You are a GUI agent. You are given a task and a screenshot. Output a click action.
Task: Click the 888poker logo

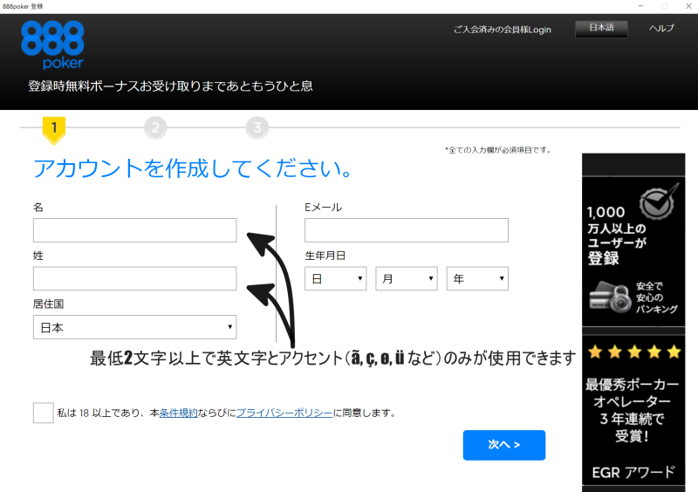52,44
